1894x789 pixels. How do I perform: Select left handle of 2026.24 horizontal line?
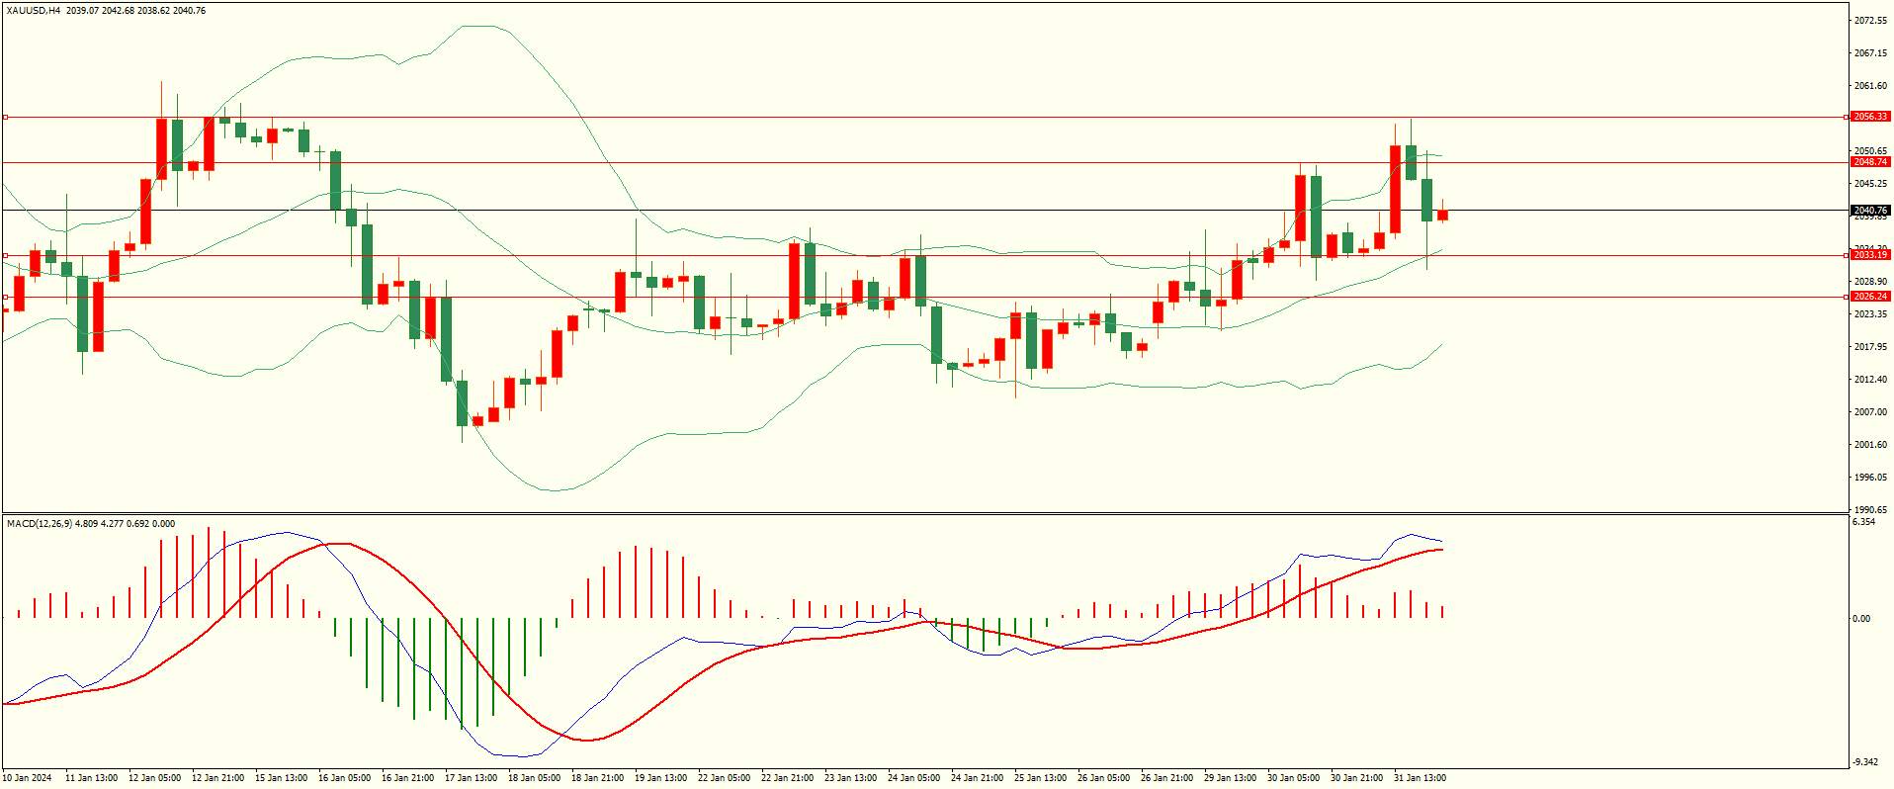tap(5, 297)
